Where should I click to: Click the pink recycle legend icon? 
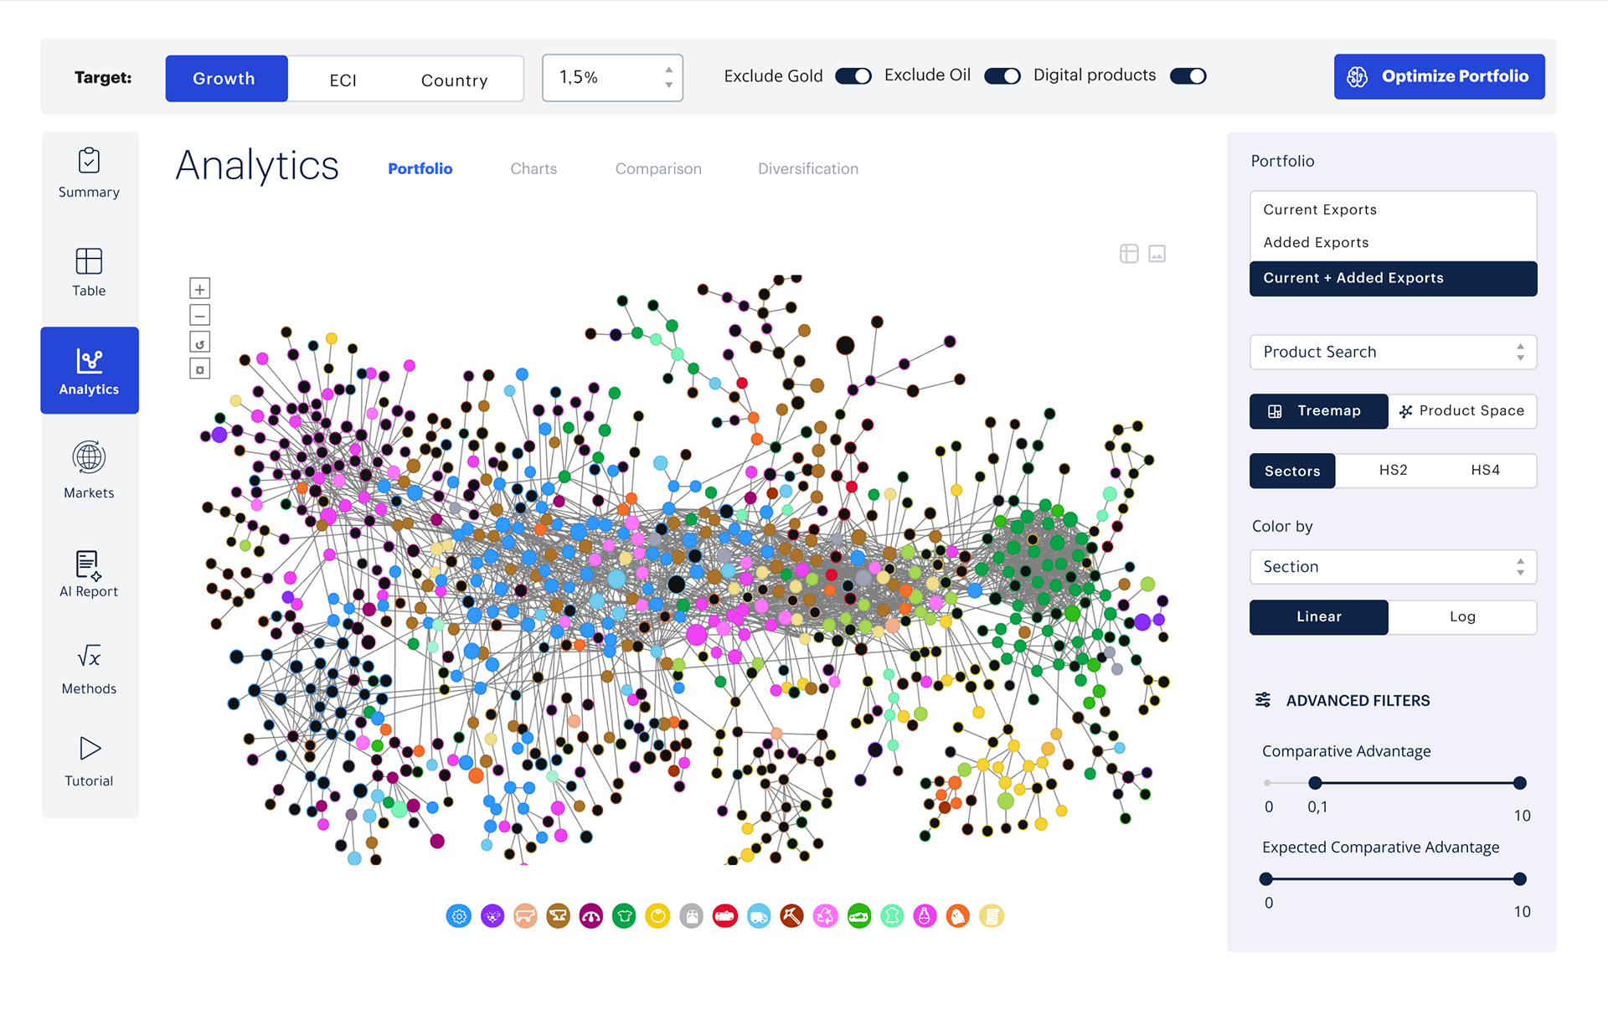tap(825, 916)
